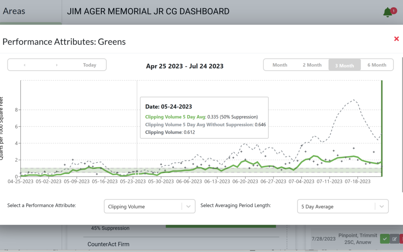
Task: Go to the previous date range arrow
Action: [24, 65]
